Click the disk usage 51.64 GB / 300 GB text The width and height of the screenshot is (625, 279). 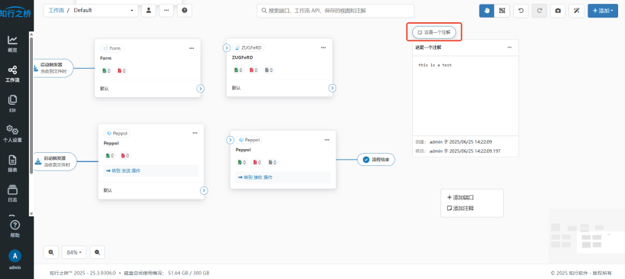(189, 273)
